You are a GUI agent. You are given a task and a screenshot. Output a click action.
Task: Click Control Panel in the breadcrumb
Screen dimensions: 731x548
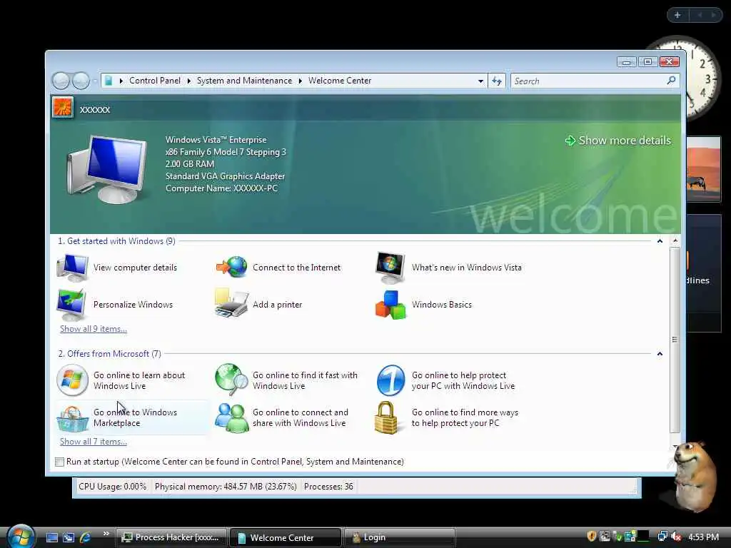click(154, 81)
